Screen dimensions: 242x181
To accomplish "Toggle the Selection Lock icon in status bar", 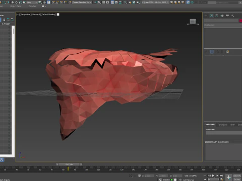I will click(x=135, y=175).
